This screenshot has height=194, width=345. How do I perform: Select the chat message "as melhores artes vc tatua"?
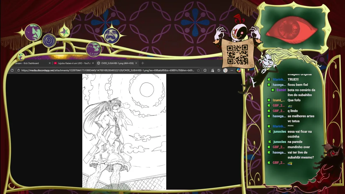[301, 119]
